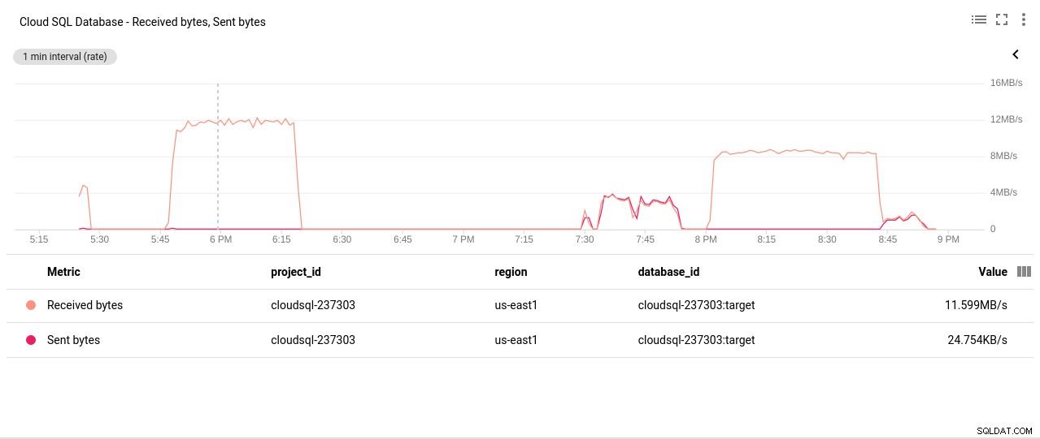Image resolution: width=1040 pixels, height=439 pixels.
Task: Select the Sent bytes color dot
Action: click(31, 340)
